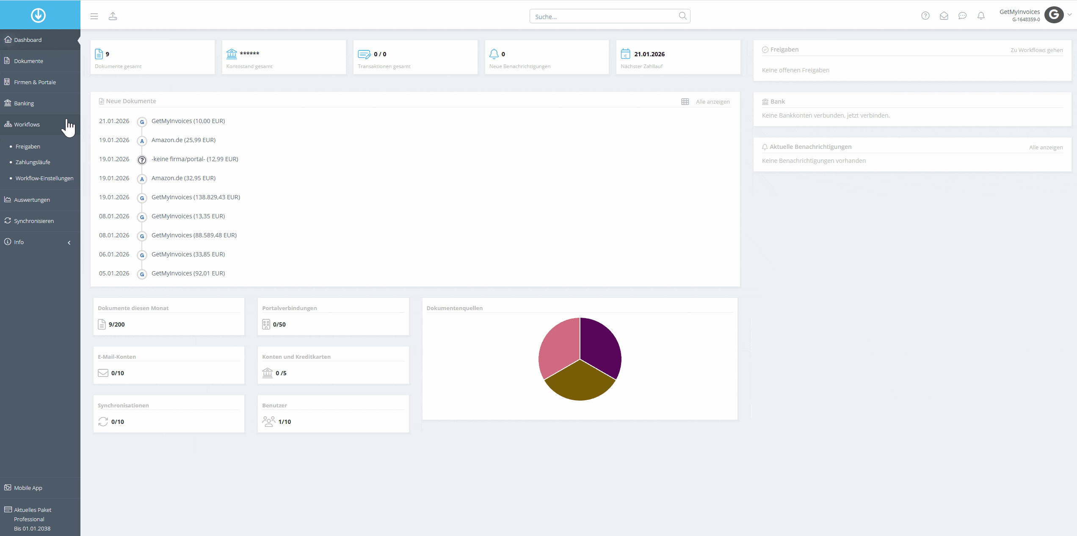Open Dashboard in the sidebar
This screenshot has height=536, width=1077.
40,40
